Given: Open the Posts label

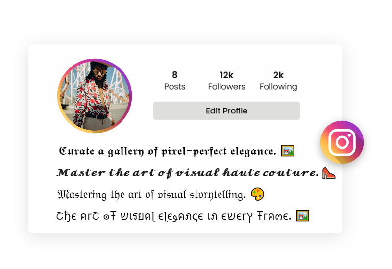Looking at the screenshot, I should coord(175,87).
